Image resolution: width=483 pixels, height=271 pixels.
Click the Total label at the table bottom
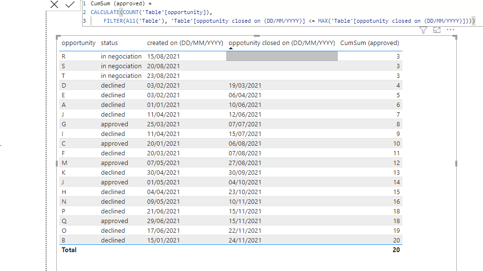click(x=69, y=250)
